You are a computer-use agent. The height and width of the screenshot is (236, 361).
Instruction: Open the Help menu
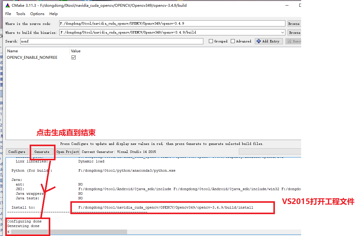53,14
